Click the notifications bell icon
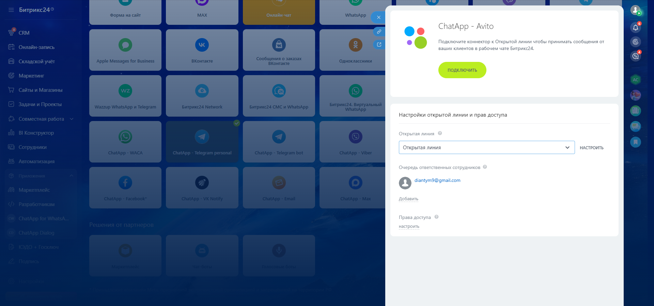Screen dimensions: 654x306 [635, 28]
